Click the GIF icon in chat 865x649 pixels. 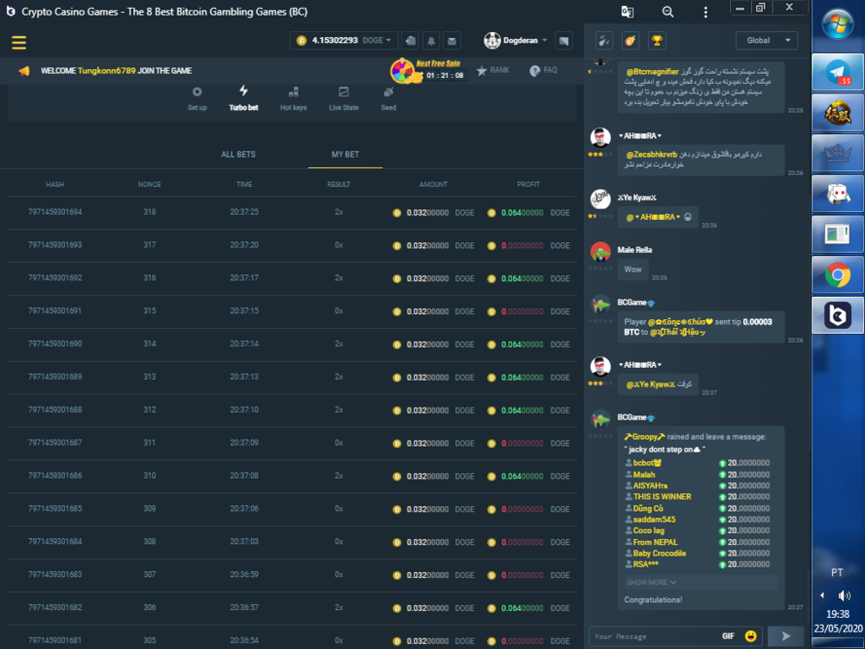(x=727, y=635)
